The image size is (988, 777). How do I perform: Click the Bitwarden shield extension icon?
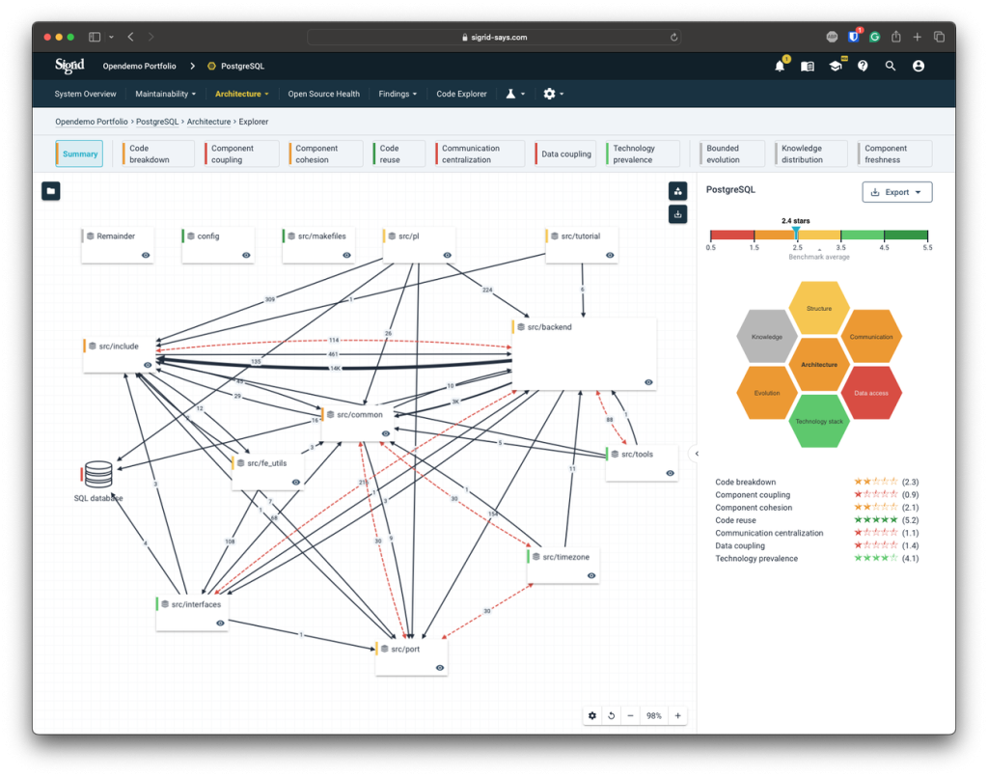[854, 37]
